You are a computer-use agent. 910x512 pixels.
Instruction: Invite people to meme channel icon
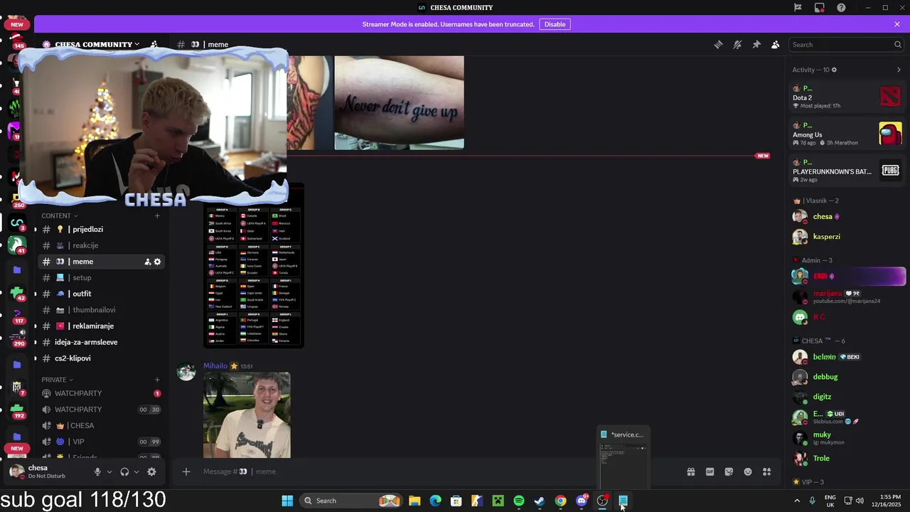coord(147,262)
